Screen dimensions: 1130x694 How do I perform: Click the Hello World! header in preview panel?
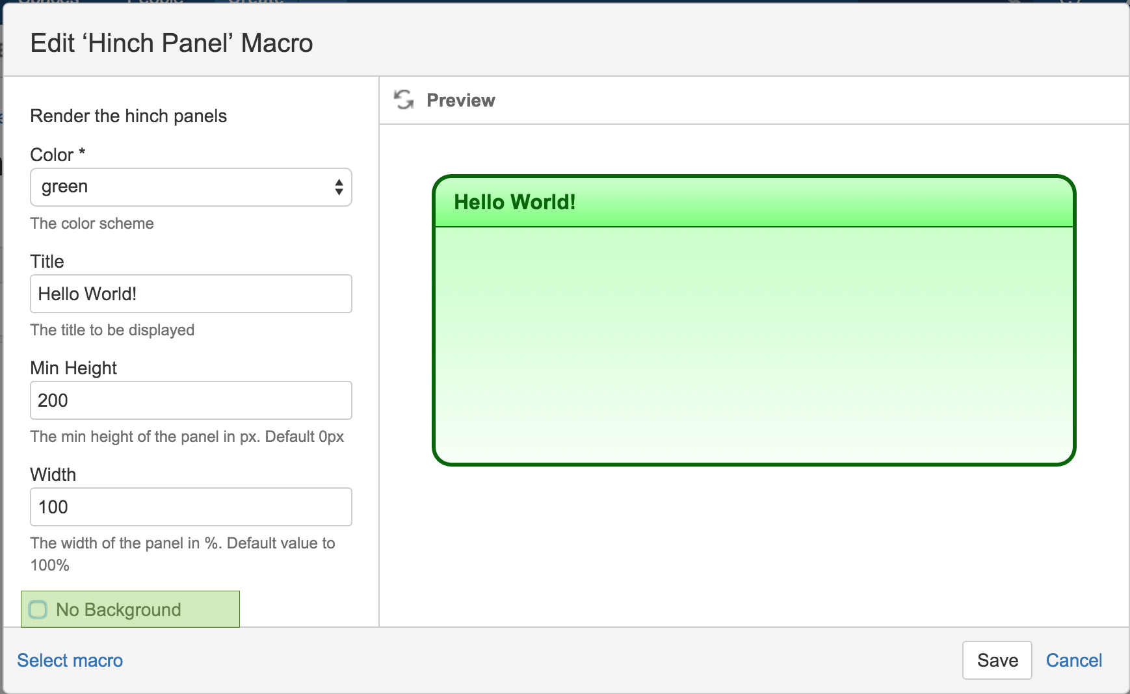coord(514,202)
